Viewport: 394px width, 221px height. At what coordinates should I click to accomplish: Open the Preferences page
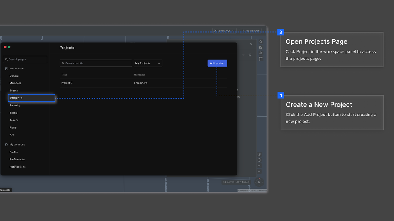[x=17, y=159]
